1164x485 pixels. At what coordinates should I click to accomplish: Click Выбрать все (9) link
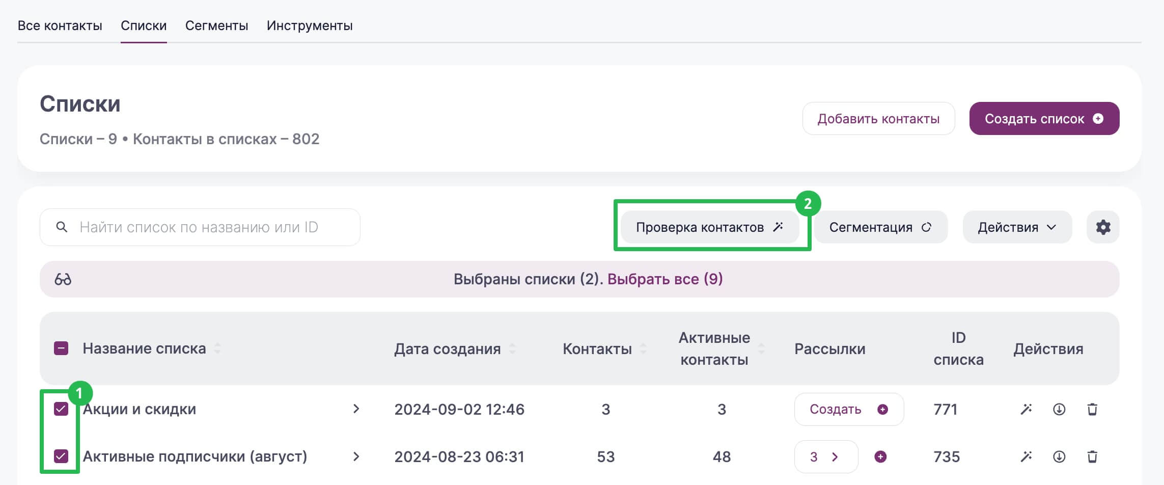click(x=665, y=279)
